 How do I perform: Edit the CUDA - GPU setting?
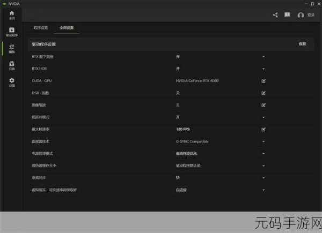tap(264, 81)
